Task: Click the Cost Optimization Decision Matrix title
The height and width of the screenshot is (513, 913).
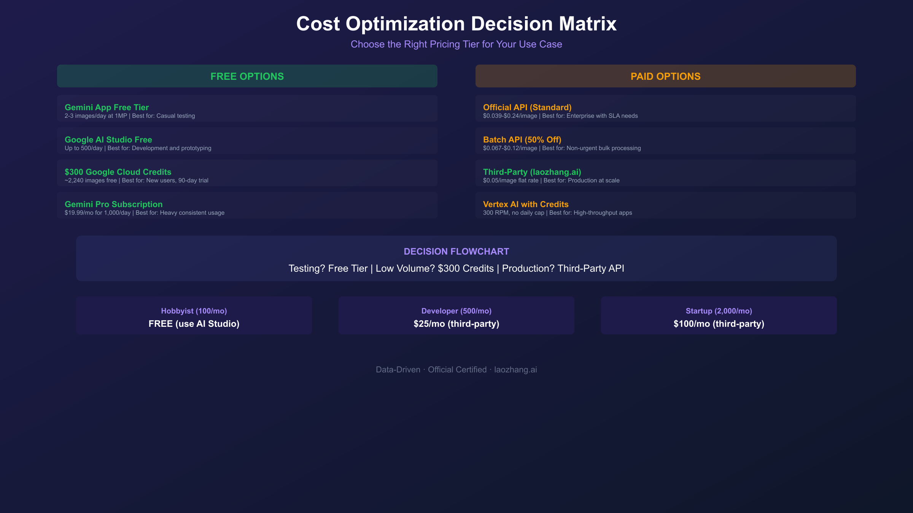Action: pos(456,24)
